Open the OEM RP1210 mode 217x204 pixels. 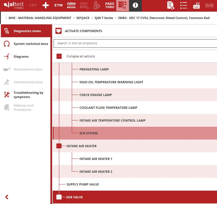[71, 5]
